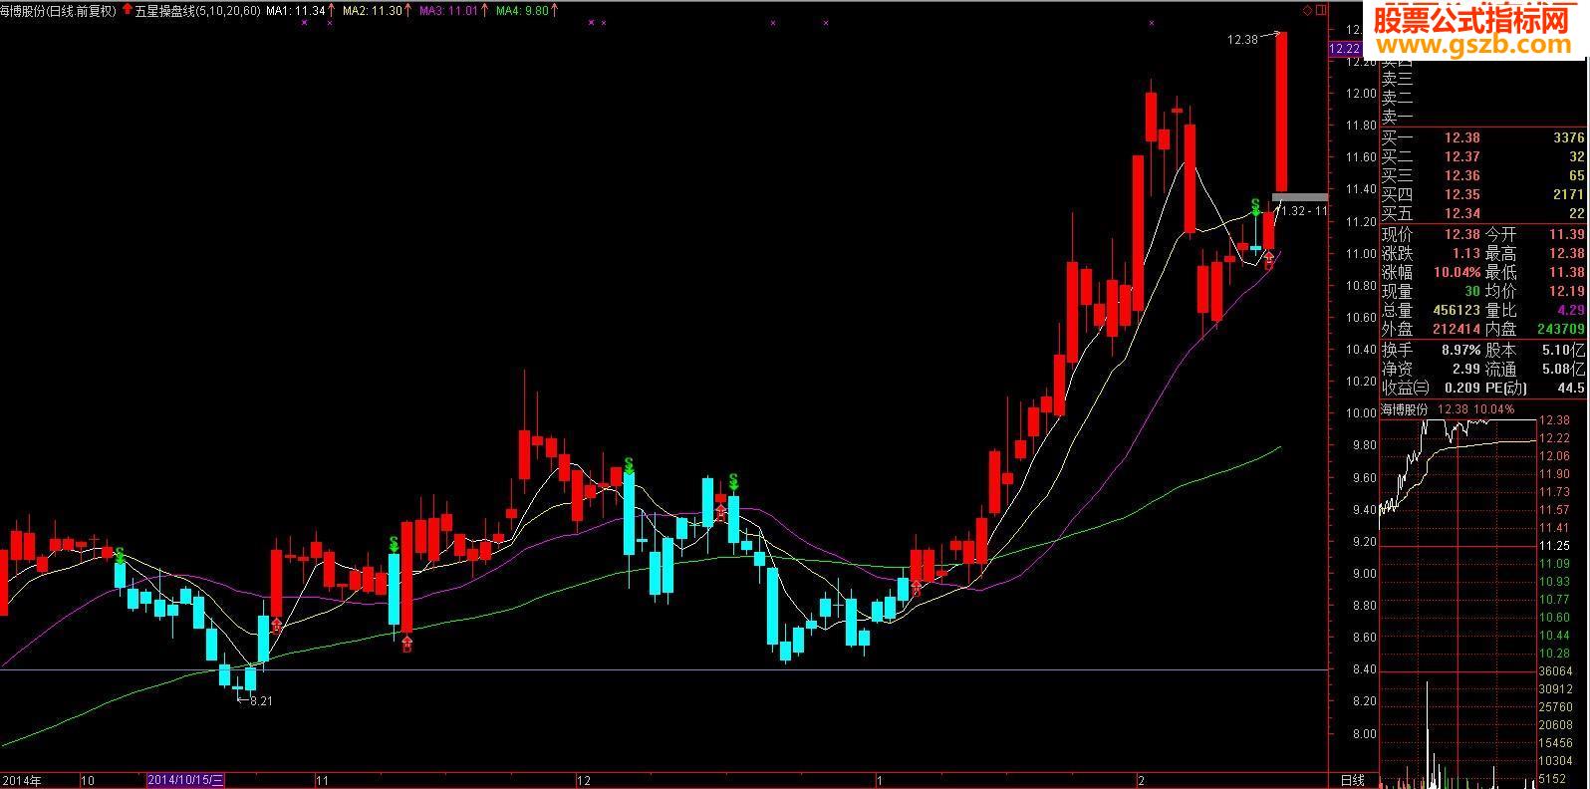Click the 买一 bid price 12.38
Screen dimensions: 1590x789
tap(1462, 137)
